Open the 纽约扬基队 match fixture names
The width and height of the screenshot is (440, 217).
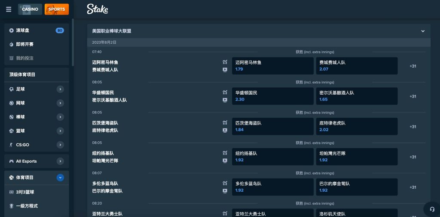pos(105,157)
